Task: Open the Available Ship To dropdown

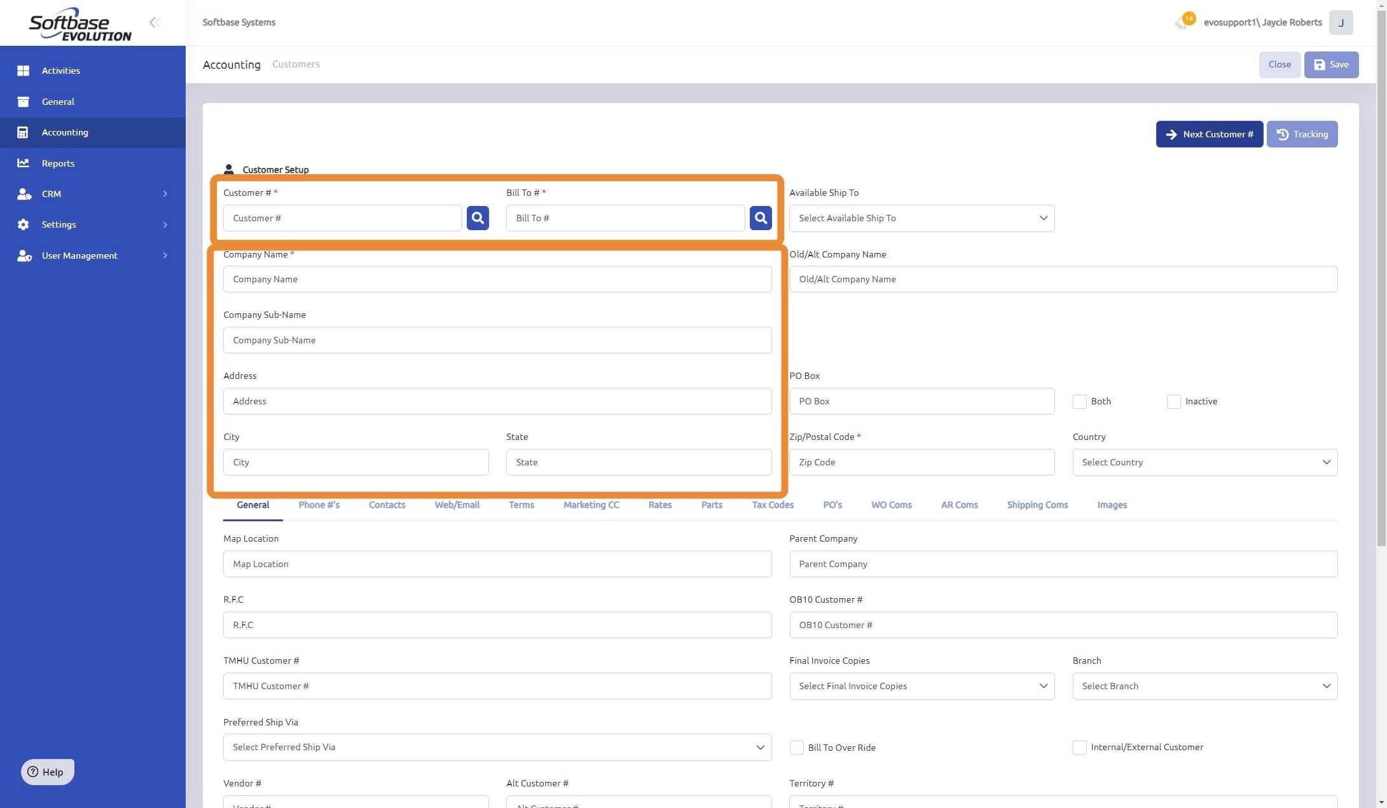Action: point(921,218)
